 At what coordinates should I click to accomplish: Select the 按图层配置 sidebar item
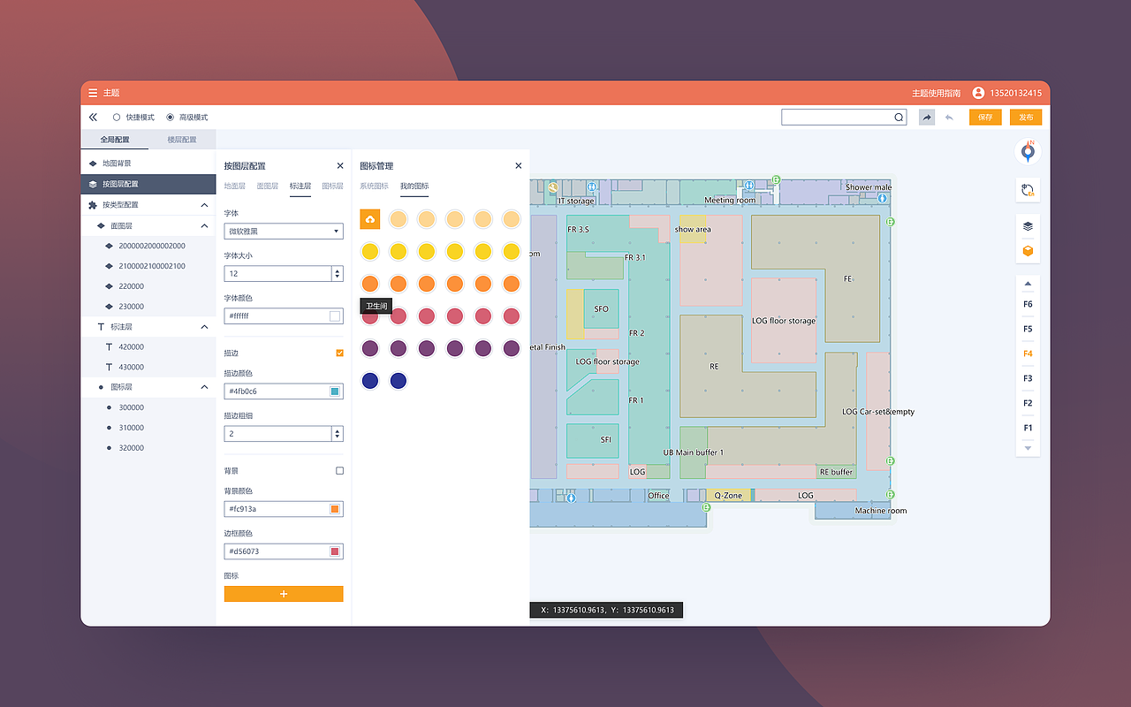[148, 184]
